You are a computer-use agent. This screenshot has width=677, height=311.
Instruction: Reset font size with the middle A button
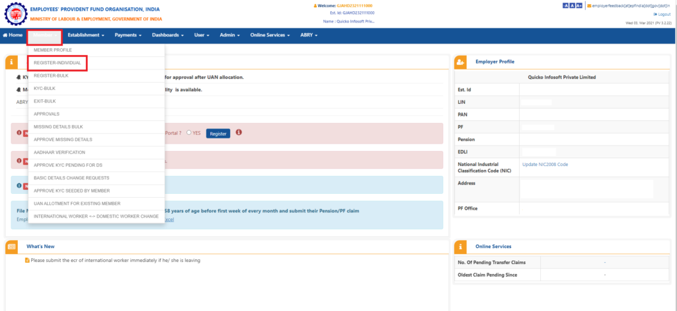572,5
